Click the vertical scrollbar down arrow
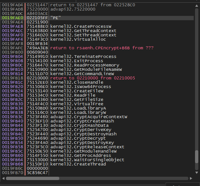200x186 pixels. tap(197, 173)
